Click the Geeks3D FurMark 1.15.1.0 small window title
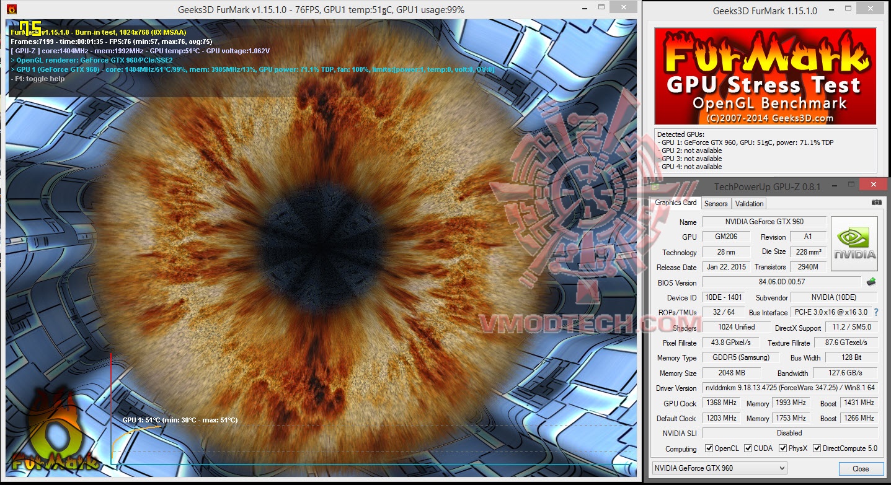891x485 pixels. pyautogui.click(x=765, y=11)
